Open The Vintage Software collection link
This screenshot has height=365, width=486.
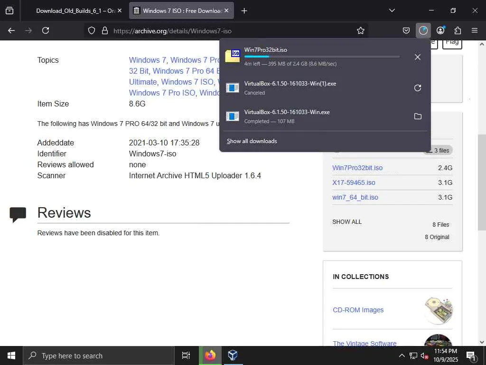click(x=364, y=343)
